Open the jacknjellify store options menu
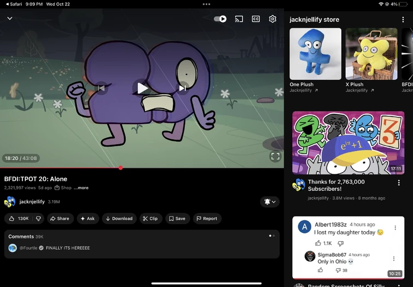Screen dimensions: 413x287 point(403,20)
